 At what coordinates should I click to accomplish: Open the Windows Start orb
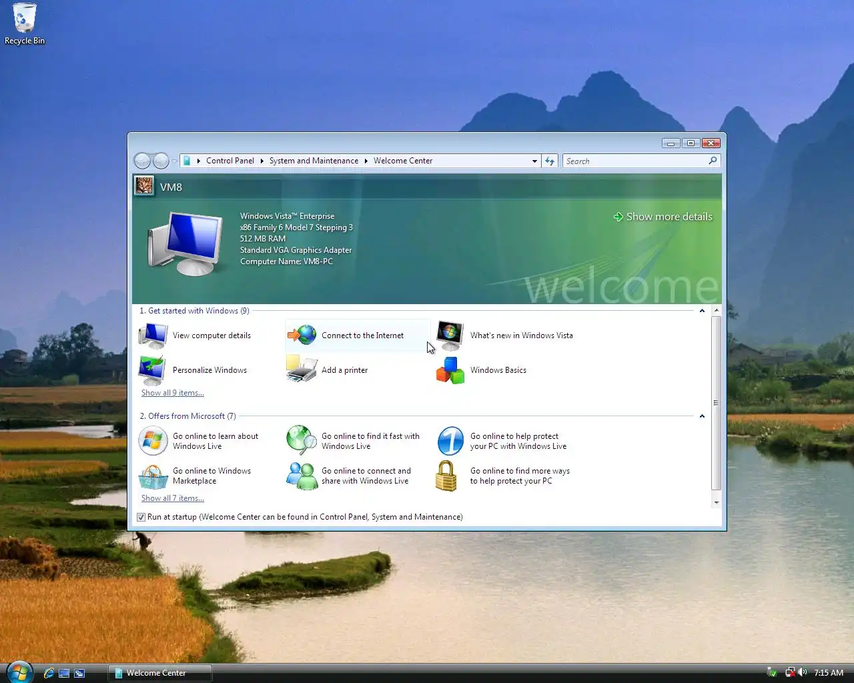click(x=19, y=672)
